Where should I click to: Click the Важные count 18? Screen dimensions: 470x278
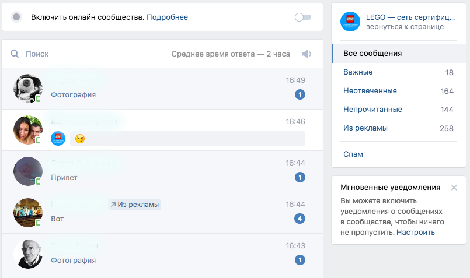coord(449,72)
